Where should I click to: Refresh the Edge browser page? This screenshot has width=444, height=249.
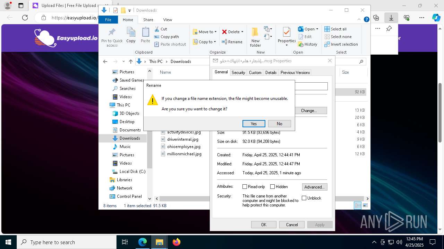(25, 18)
